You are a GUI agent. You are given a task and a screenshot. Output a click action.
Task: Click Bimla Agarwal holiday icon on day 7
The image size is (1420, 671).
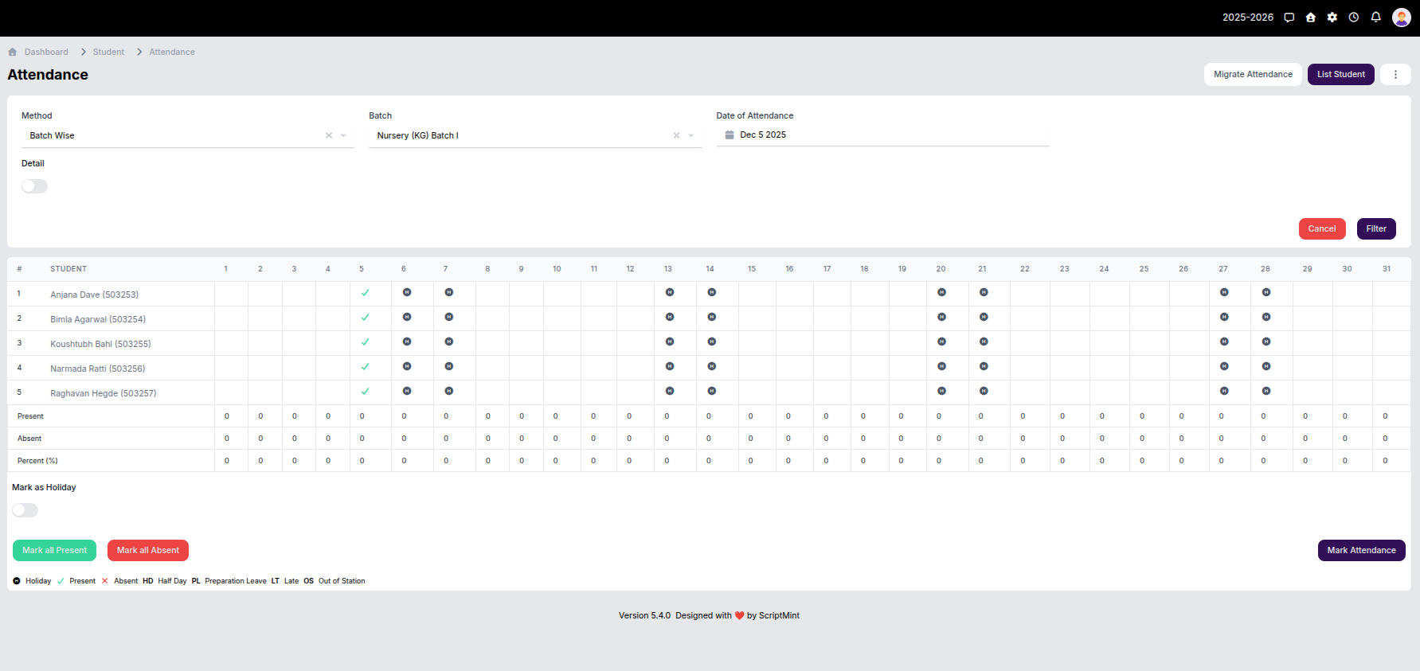[449, 317]
